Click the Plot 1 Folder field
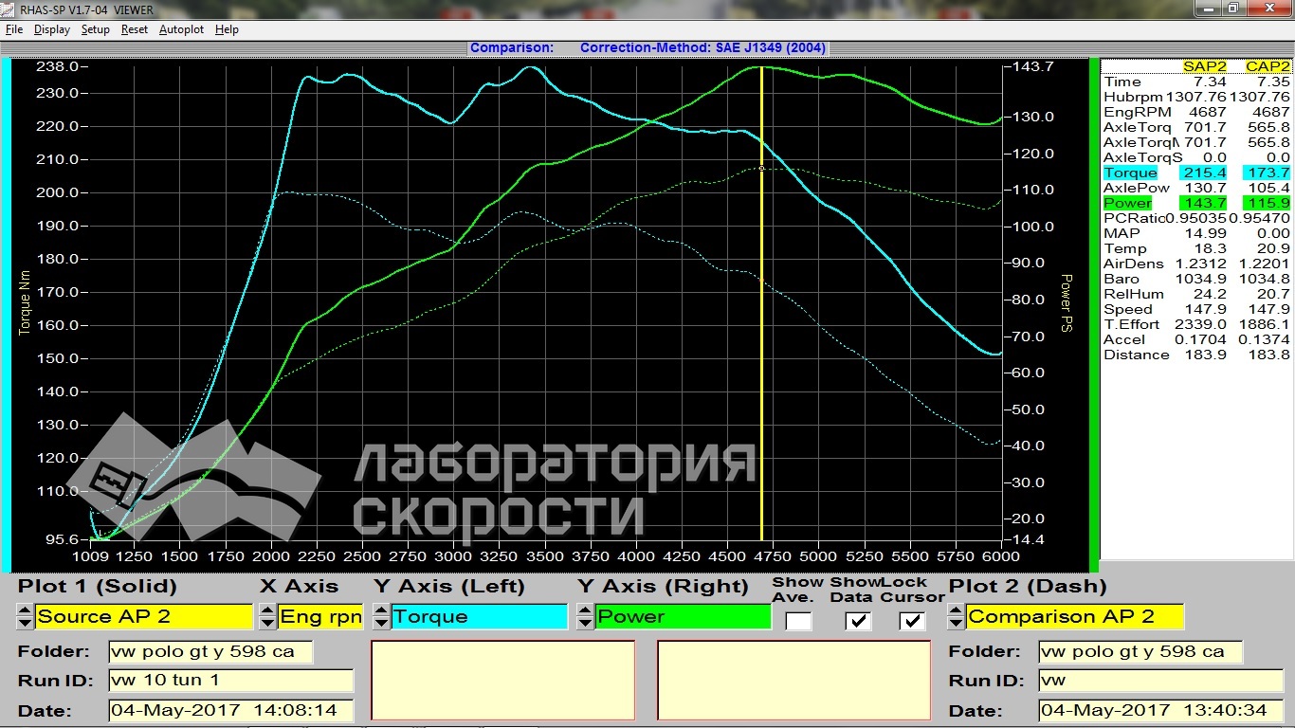 [x=210, y=652]
